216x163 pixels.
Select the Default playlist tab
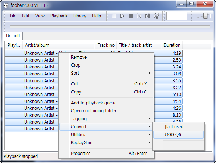(x=13, y=36)
